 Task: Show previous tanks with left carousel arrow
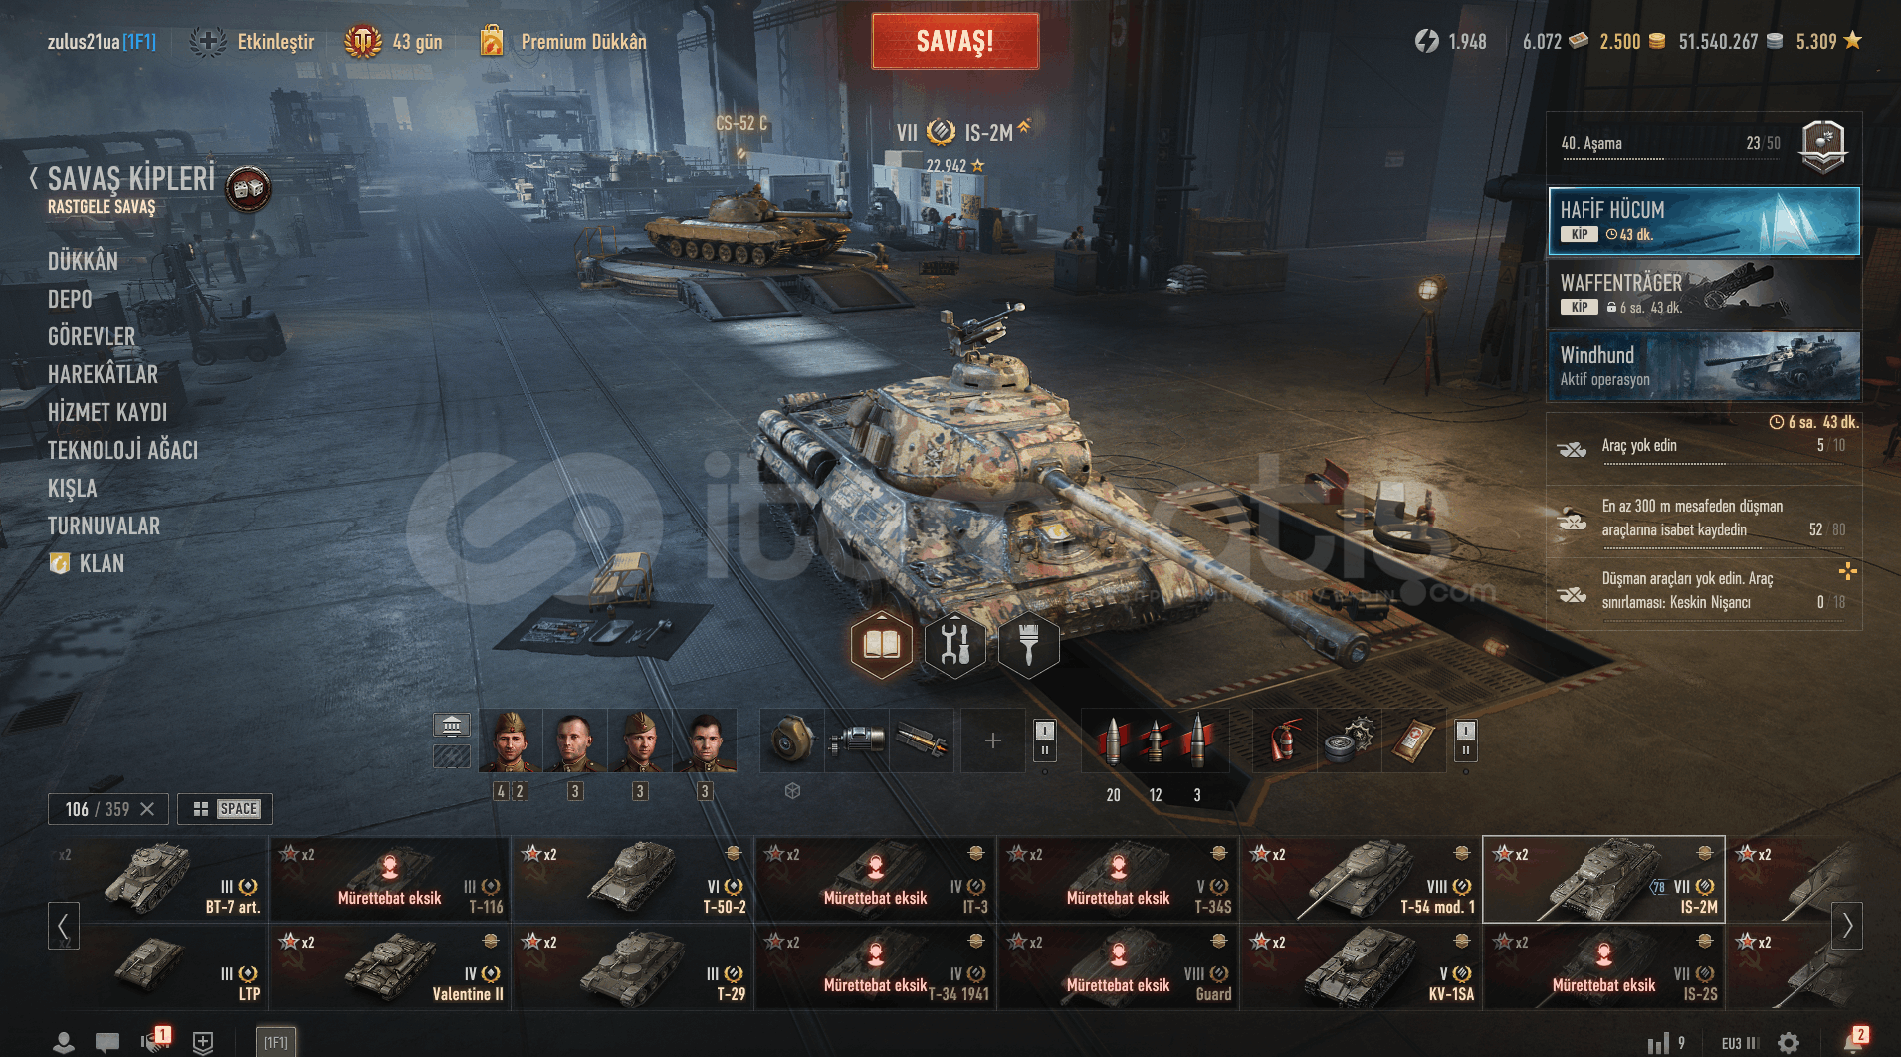point(63,925)
